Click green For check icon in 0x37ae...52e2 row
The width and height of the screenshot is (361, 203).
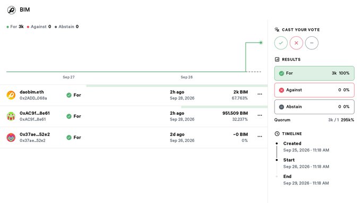[x=69, y=138]
